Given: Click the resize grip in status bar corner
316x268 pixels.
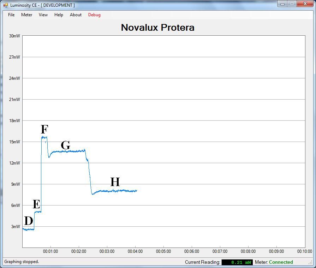Looking at the screenshot, I should point(310,262).
